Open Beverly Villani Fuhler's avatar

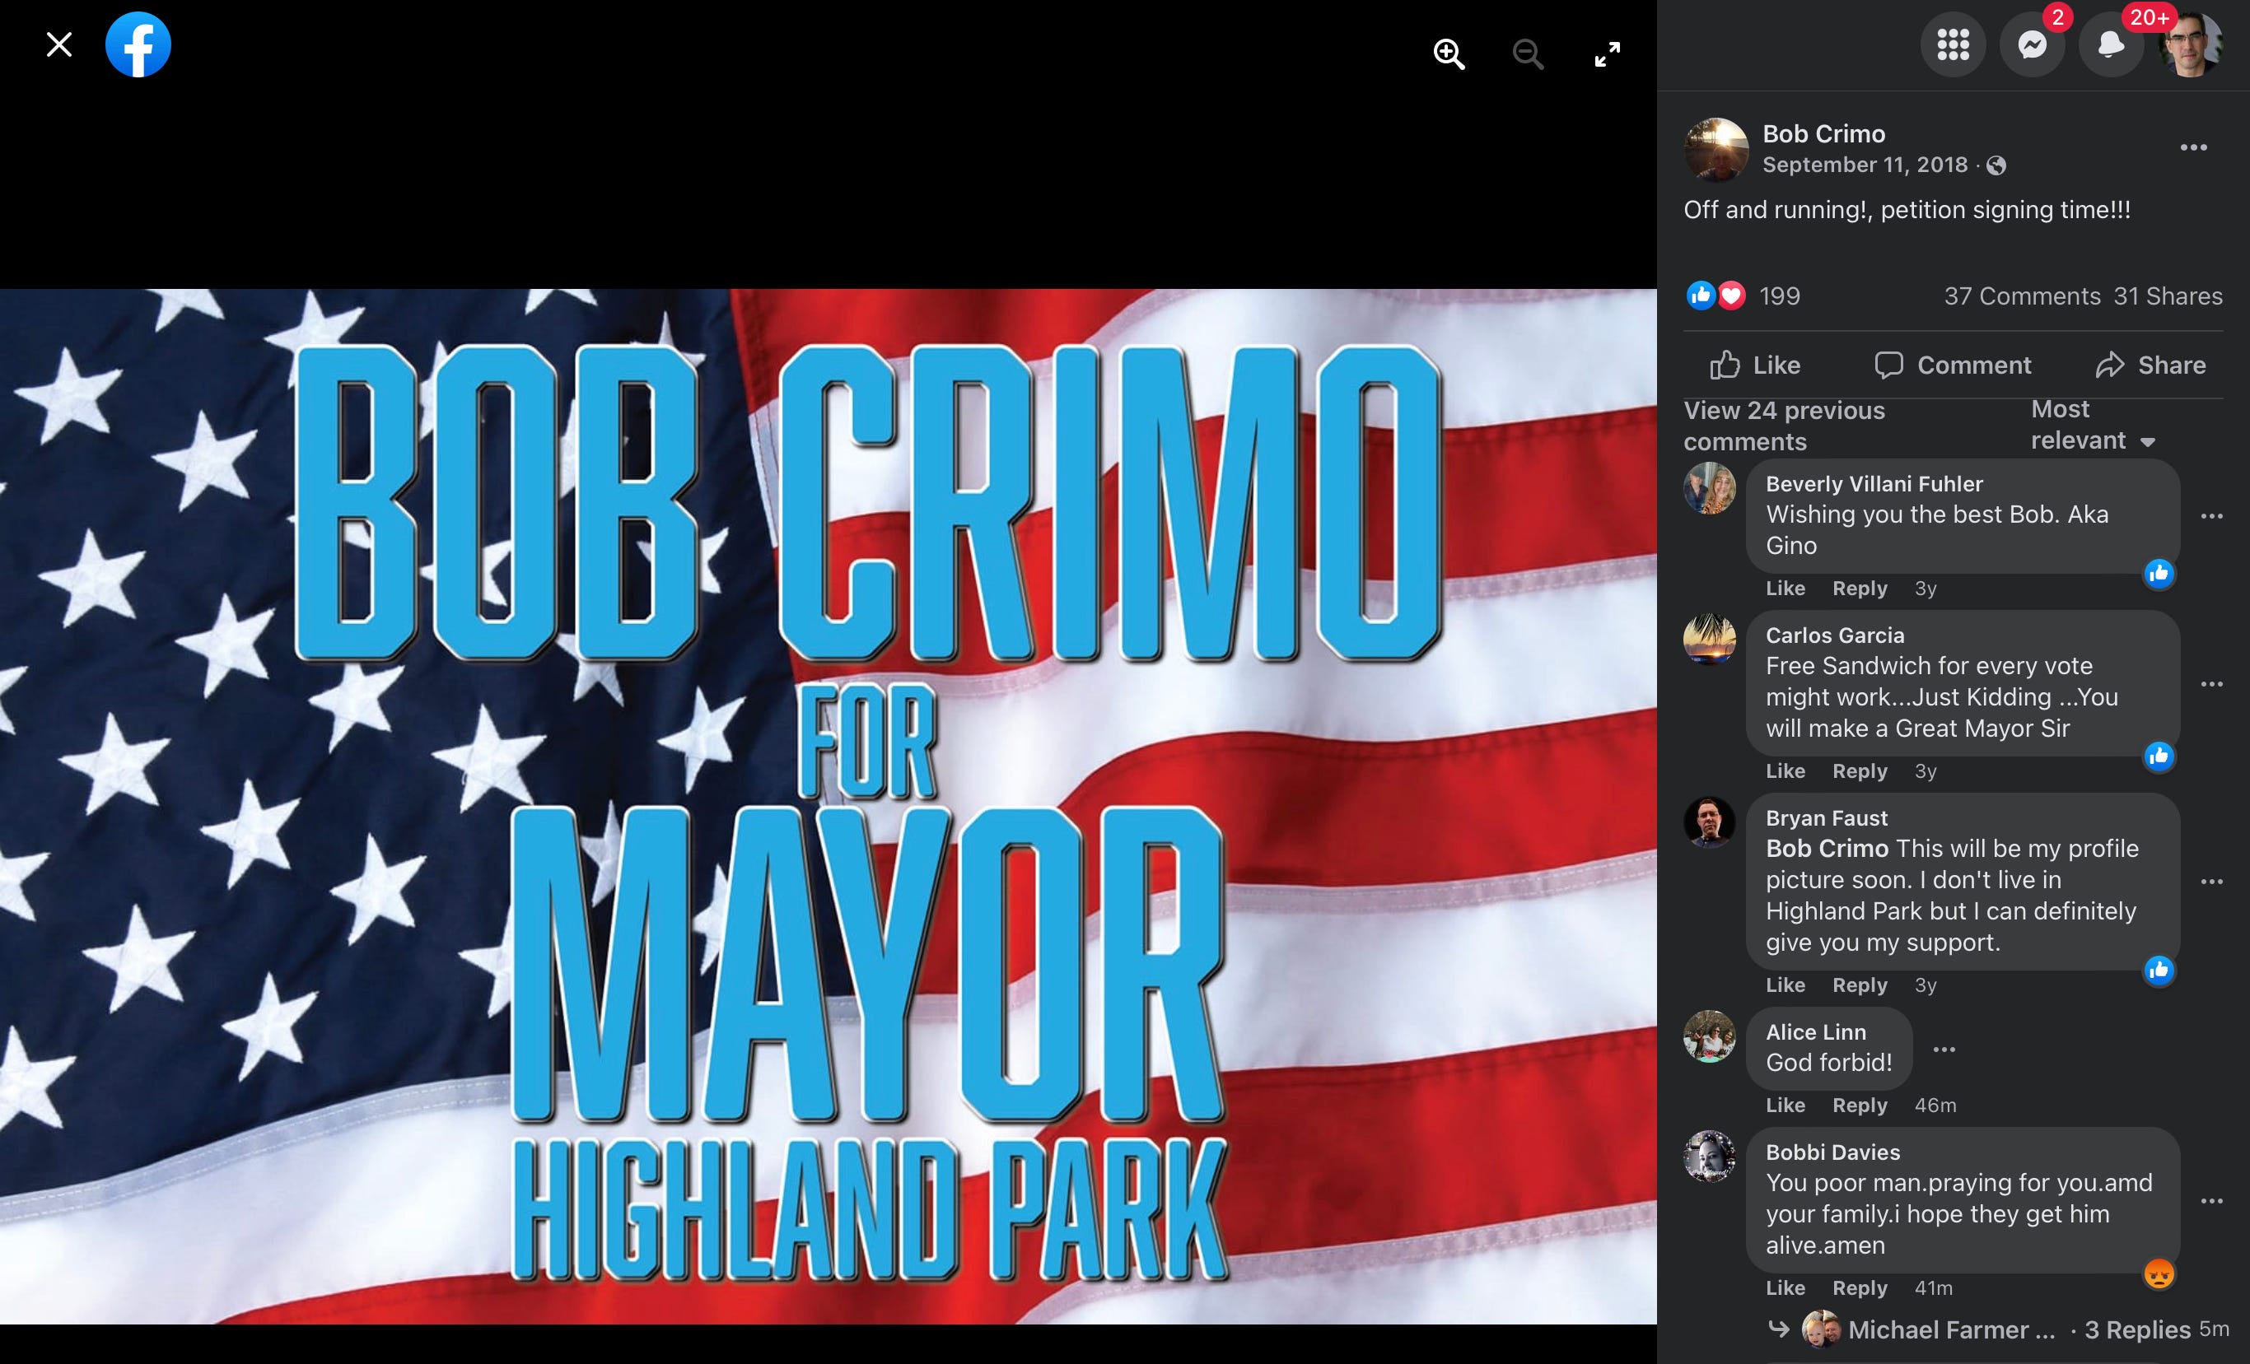click(1710, 488)
